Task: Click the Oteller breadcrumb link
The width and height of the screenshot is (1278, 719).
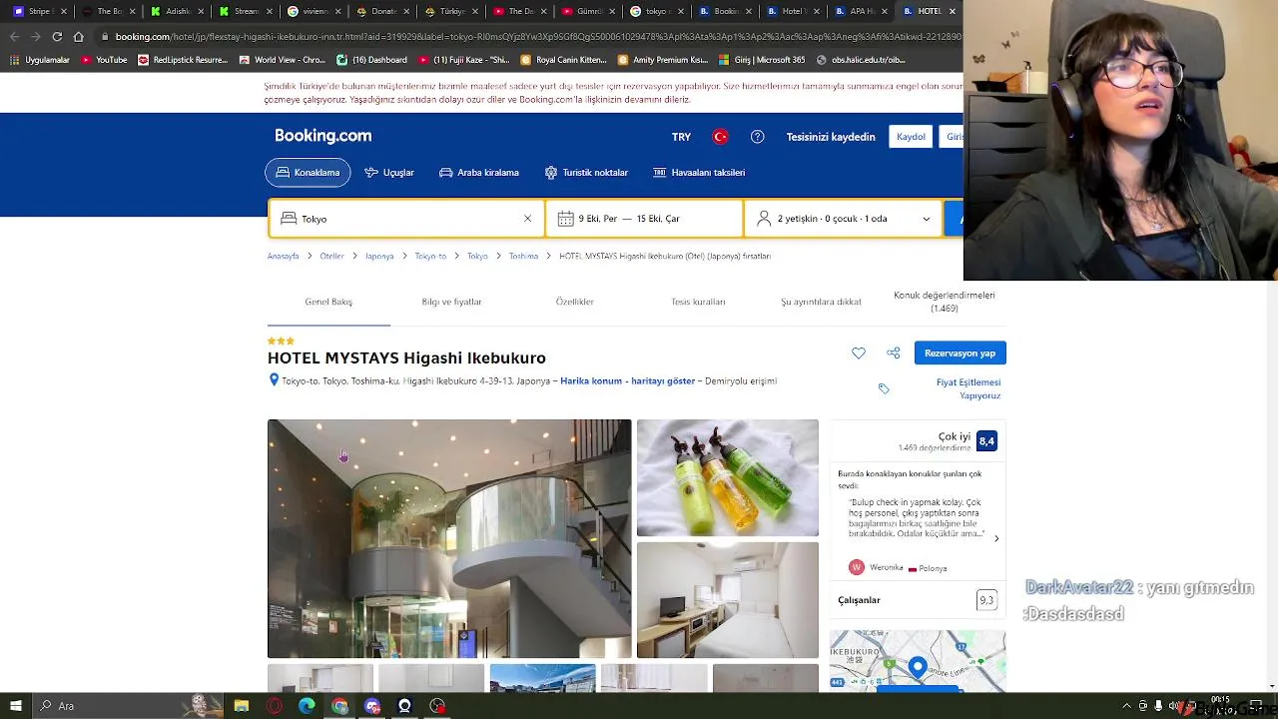Action: pyautogui.click(x=331, y=257)
